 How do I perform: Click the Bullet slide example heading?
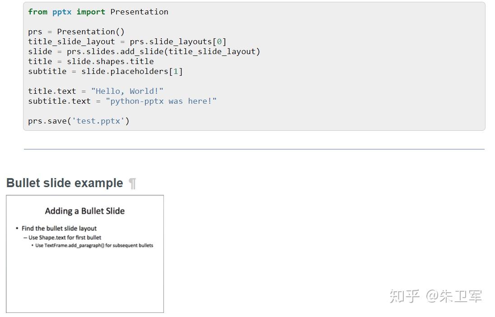point(65,183)
